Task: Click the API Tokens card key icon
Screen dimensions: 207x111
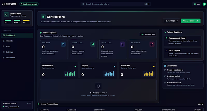Action: click(152, 44)
